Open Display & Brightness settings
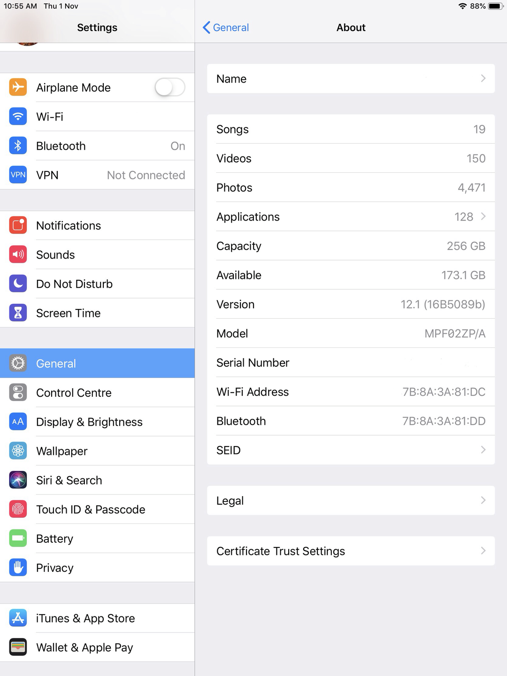This screenshot has width=507, height=676. click(x=97, y=422)
